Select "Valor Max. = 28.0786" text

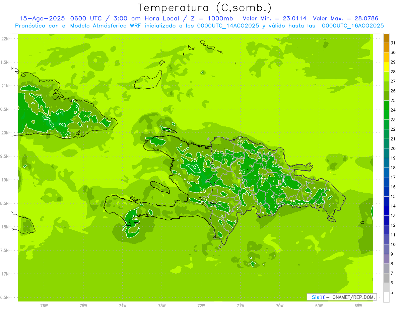pos(345,18)
